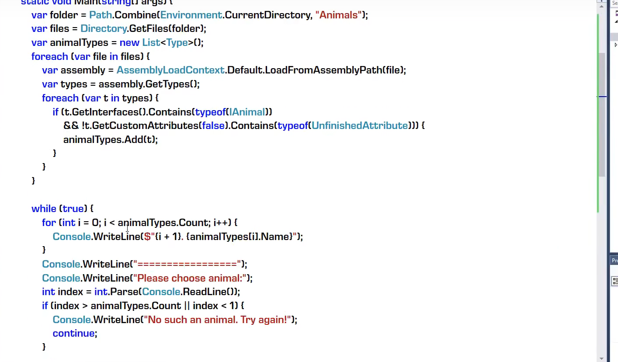Click LoadFromAssemblyPath method name
618x362 pixels.
coord(323,70)
